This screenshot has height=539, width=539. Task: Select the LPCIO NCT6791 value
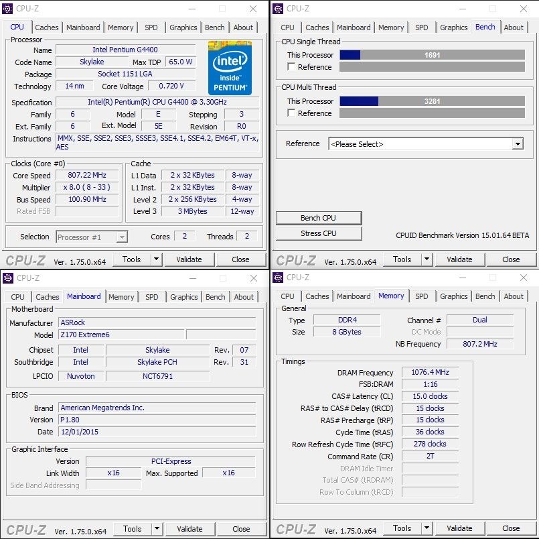tap(158, 376)
